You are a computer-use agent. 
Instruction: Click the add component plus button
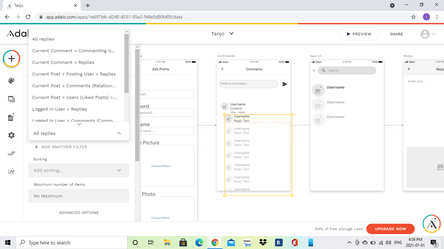(12, 59)
